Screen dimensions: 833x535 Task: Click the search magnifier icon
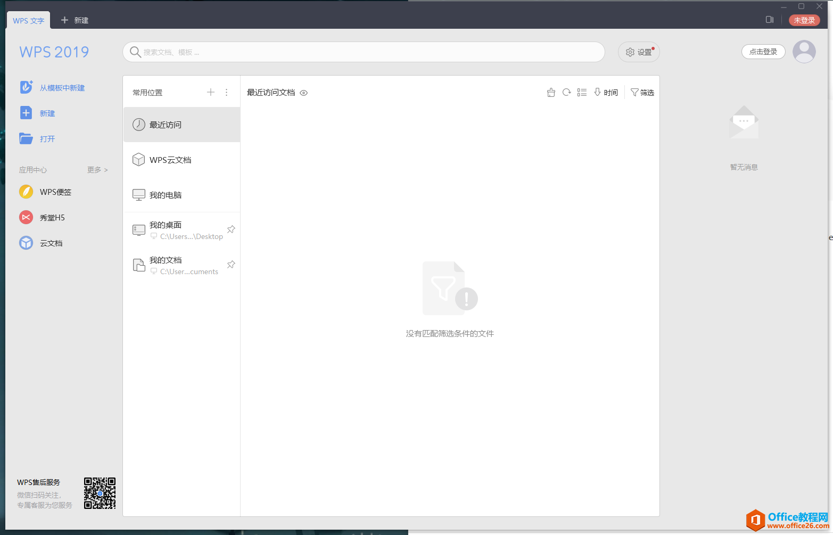[135, 52]
